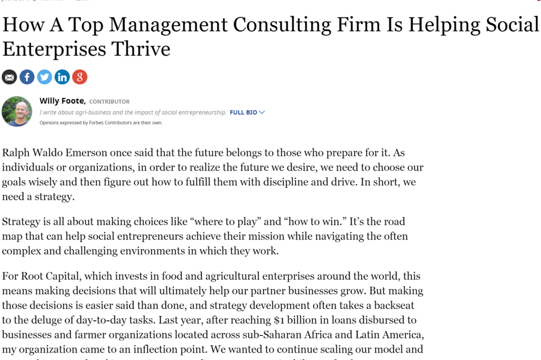This screenshot has width=541, height=360.
Task: Share the article on LinkedIn
Action: 62,77
